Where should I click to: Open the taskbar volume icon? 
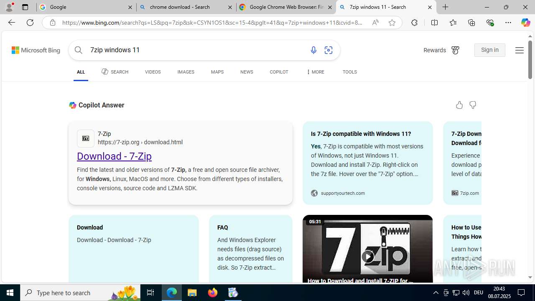coord(466,293)
